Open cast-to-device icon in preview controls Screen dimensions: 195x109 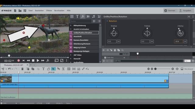click(56, 61)
